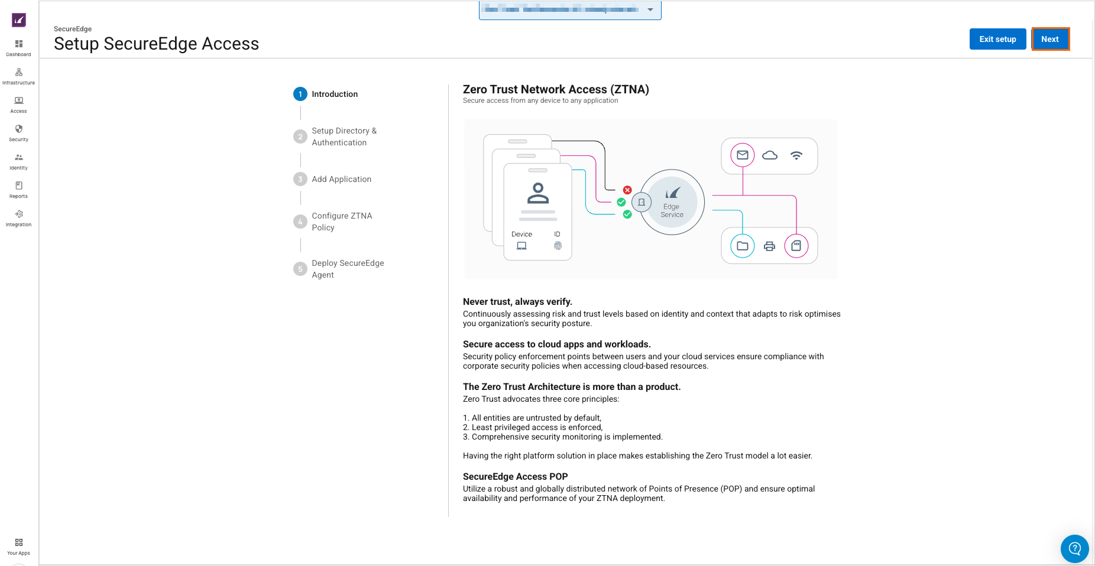1095x566 pixels.
Task: Go to the Access section
Action: click(19, 105)
